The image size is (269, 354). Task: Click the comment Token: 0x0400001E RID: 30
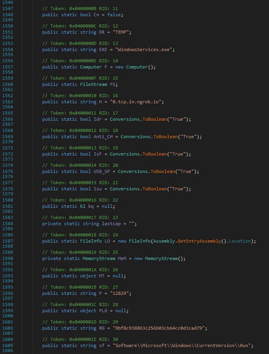(80, 339)
